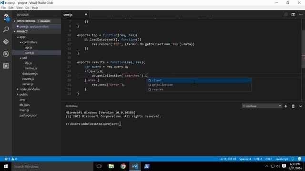Open the Source Control (Git) view

coord(6,42)
